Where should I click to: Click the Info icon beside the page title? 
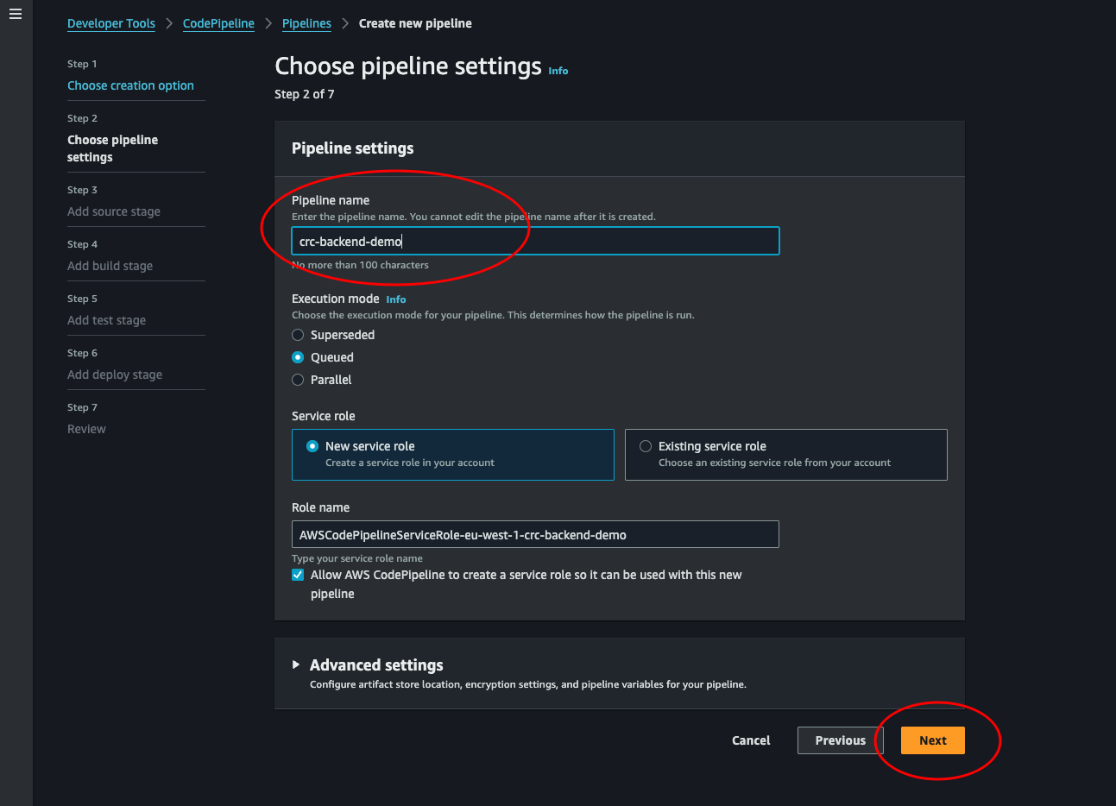pos(558,71)
